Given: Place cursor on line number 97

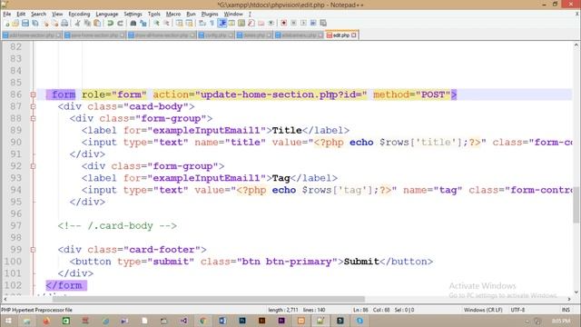Looking at the screenshot, I should (x=15, y=225).
